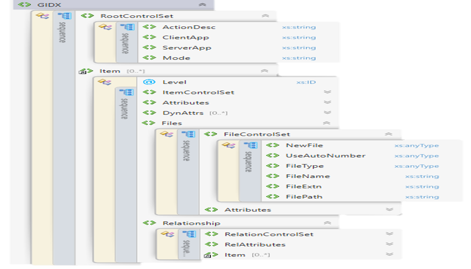
Task: Click the FileExtn element label
Action: [x=303, y=186]
